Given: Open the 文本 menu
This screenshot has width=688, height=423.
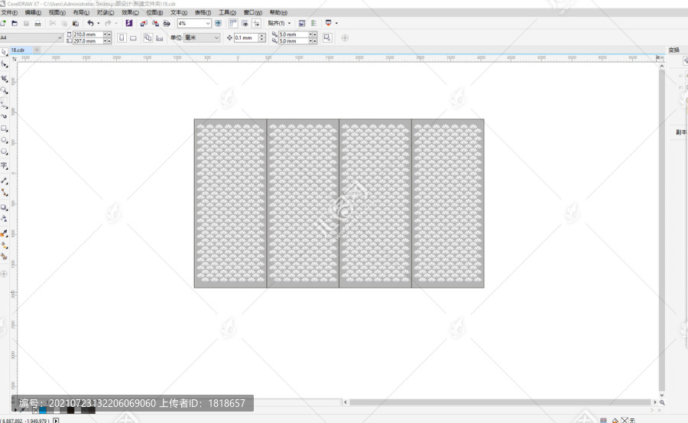Looking at the screenshot, I should click(x=179, y=13).
